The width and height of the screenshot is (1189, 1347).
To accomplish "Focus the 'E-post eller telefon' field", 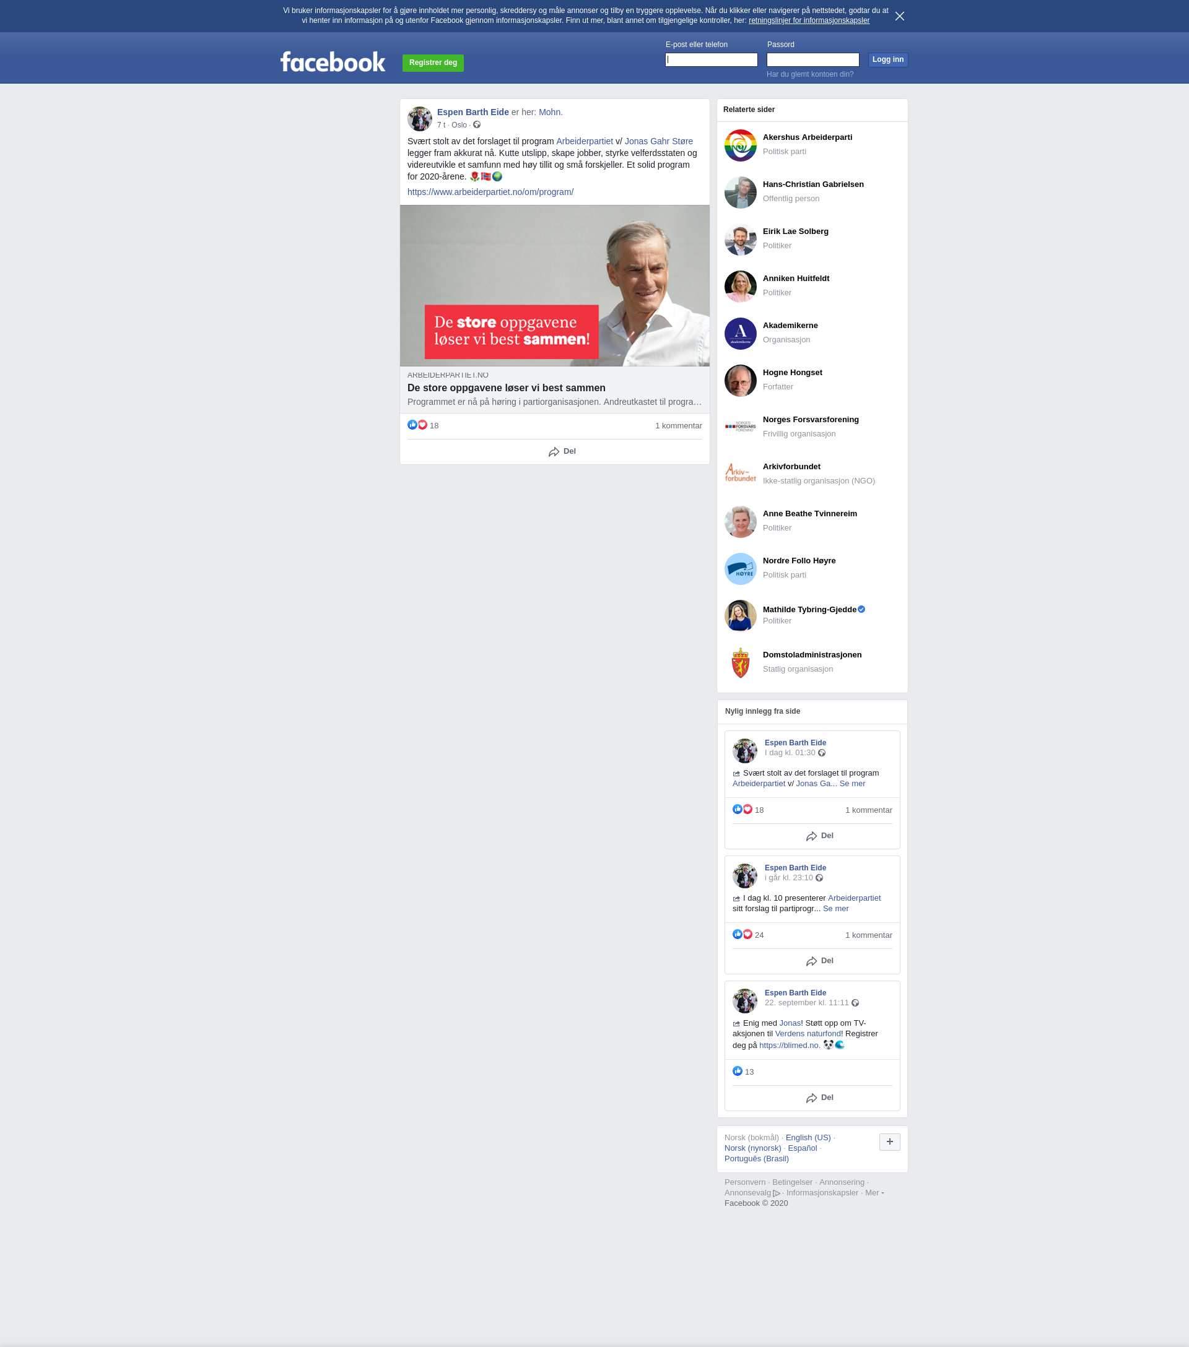I will pos(711,60).
